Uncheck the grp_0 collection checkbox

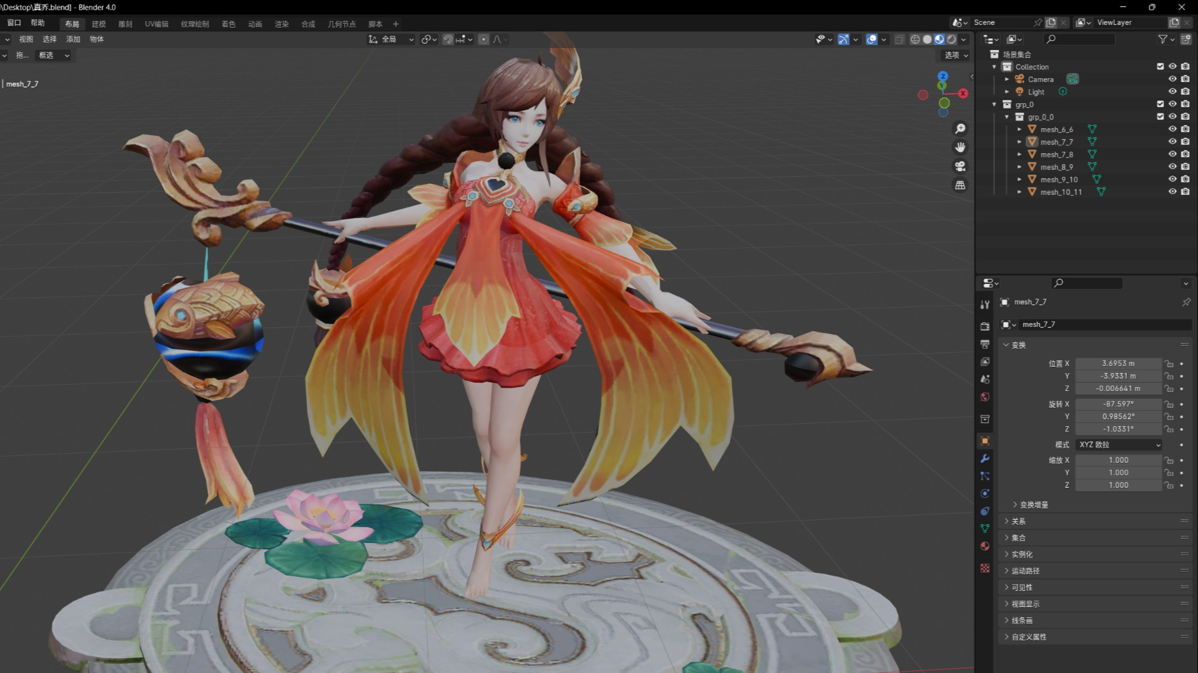[1160, 104]
